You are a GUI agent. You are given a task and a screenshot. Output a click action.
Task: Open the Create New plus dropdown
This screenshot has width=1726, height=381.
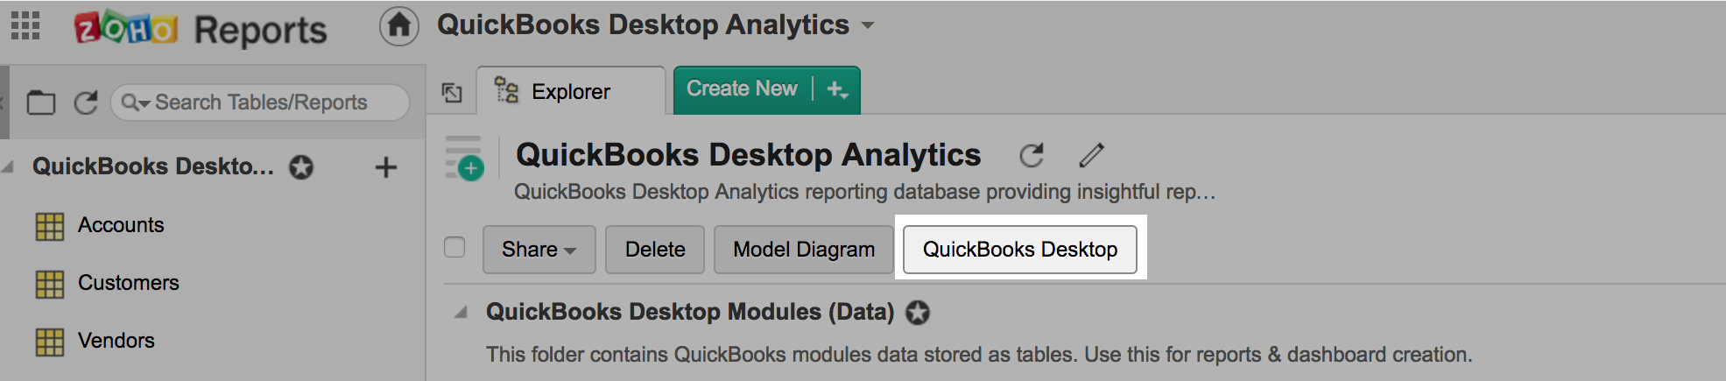point(837,89)
